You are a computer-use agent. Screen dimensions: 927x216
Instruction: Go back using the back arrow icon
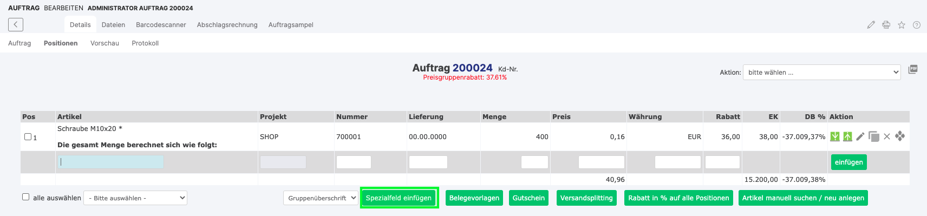pos(16,24)
